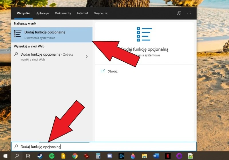
Task: Launch Steam from the taskbar
Action: pyautogui.click(x=40, y=156)
